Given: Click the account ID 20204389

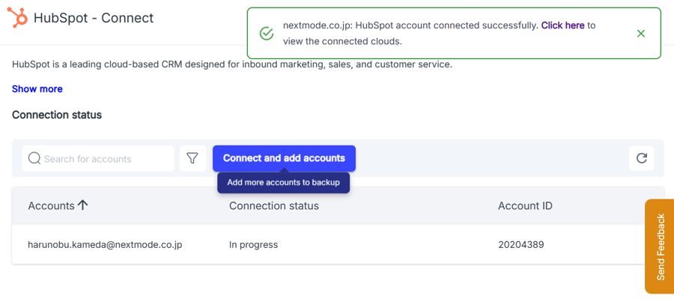Looking at the screenshot, I should click(x=521, y=245).
